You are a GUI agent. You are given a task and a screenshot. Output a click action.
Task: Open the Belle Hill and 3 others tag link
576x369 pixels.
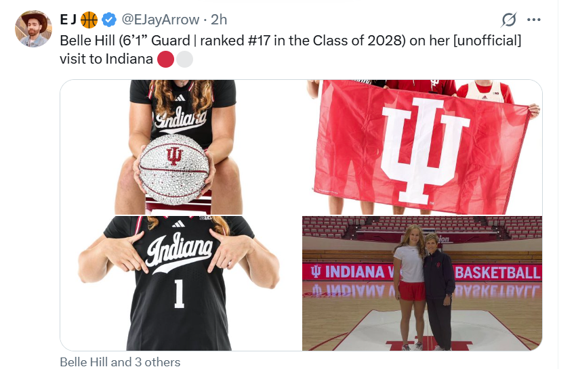120,362
